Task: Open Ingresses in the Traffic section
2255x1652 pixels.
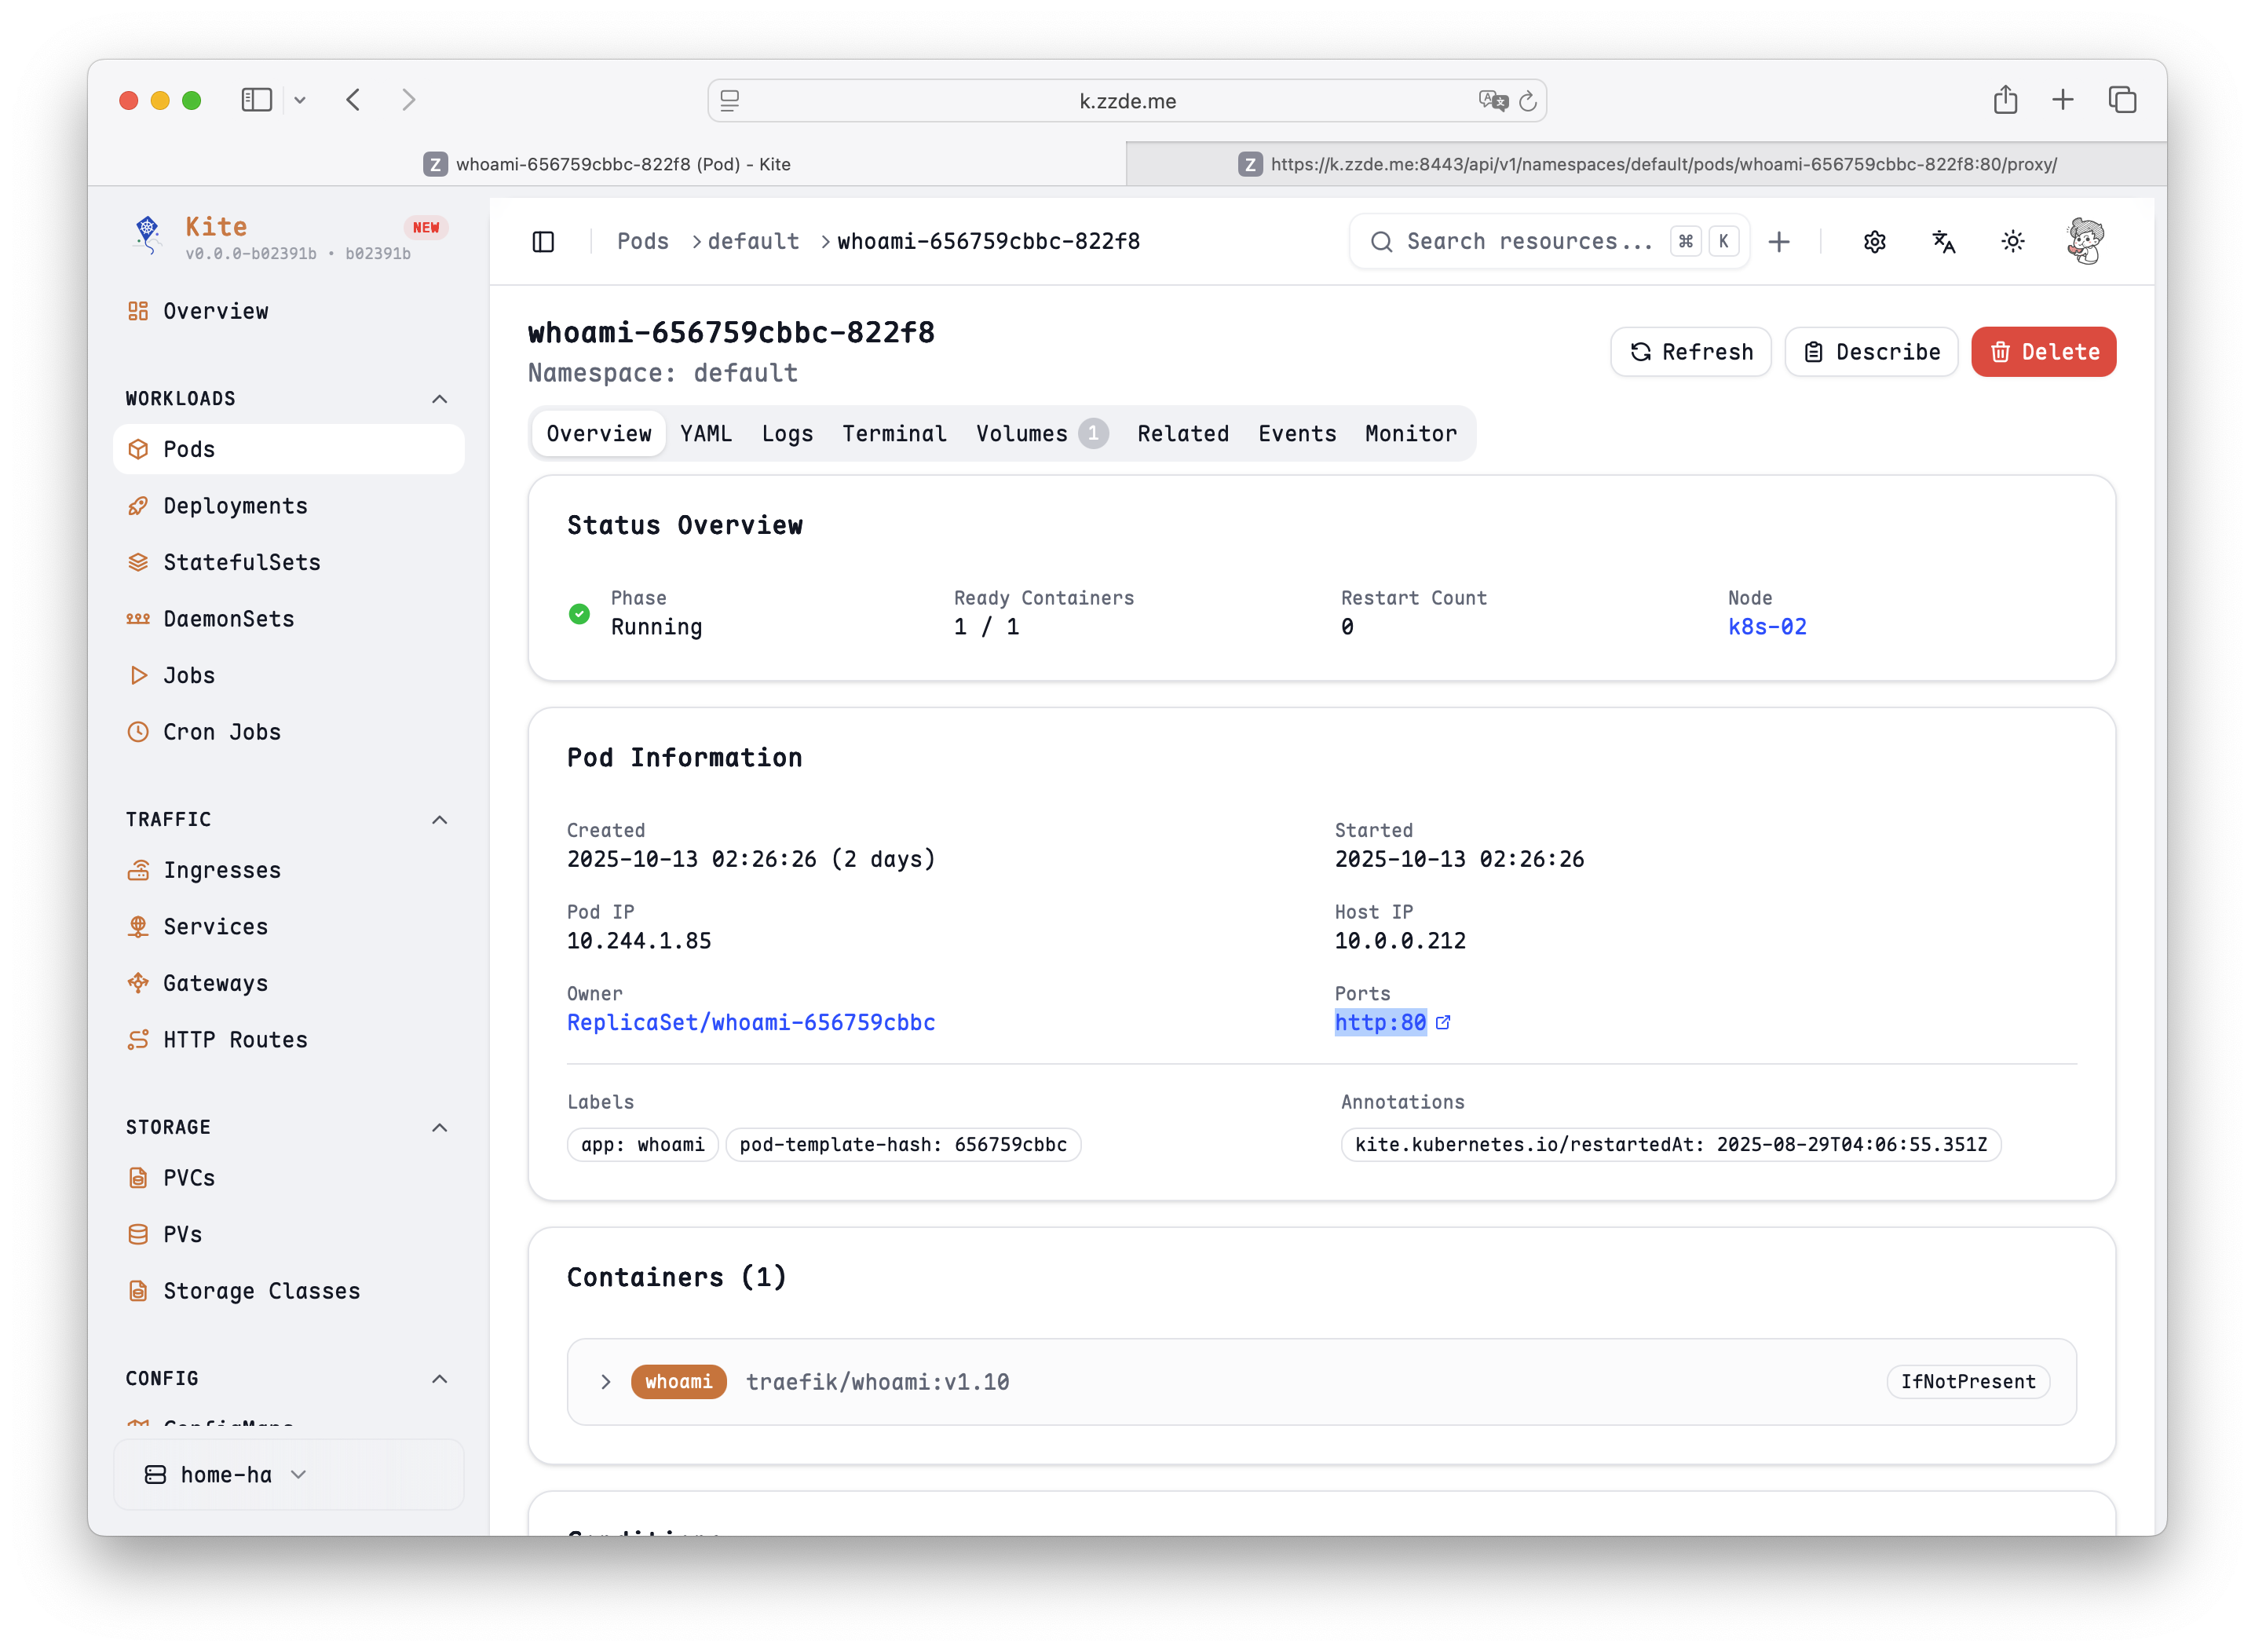Action: pyautogui.click(x=221, y=870)
